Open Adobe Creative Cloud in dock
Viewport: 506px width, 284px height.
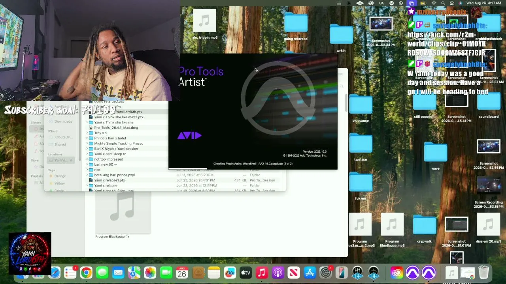point(396,273)
